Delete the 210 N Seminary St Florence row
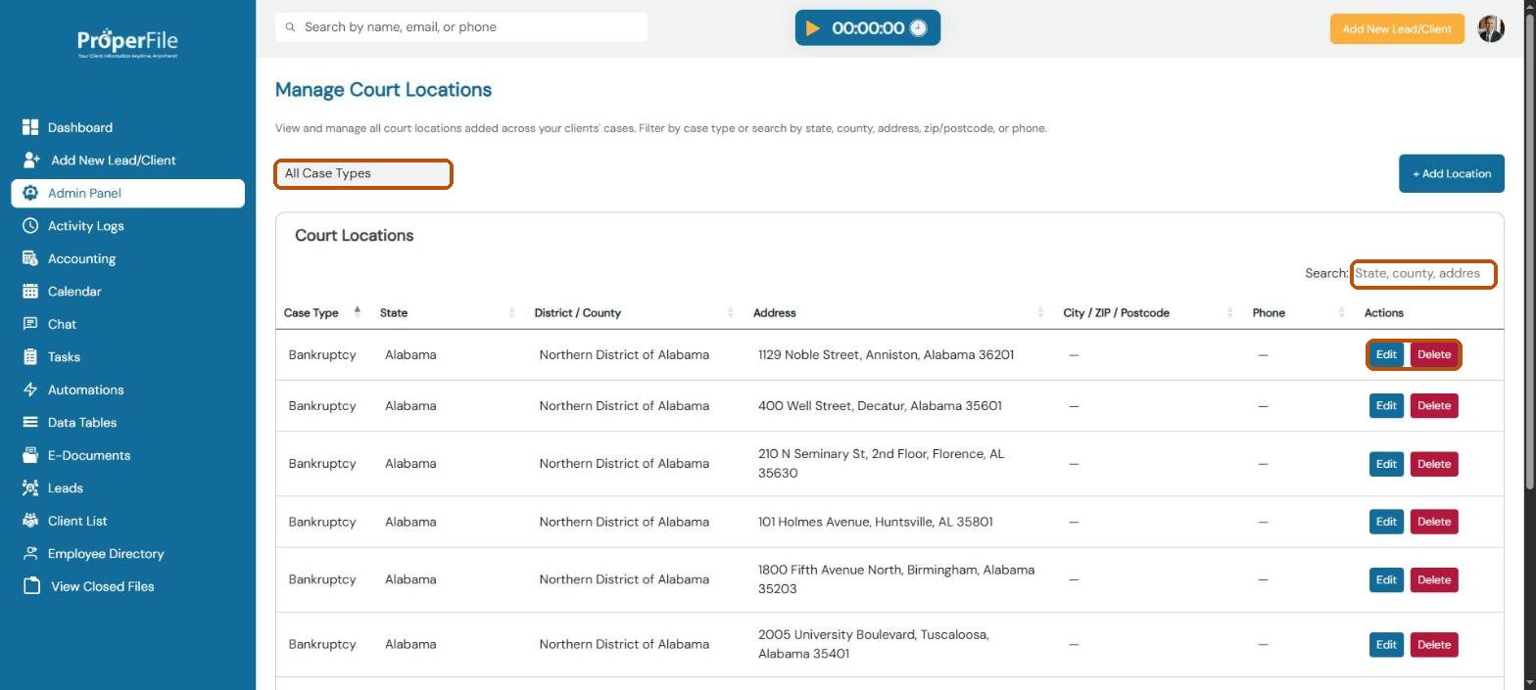Viewport: 1536px width, 690px height. click(1434, 464)
